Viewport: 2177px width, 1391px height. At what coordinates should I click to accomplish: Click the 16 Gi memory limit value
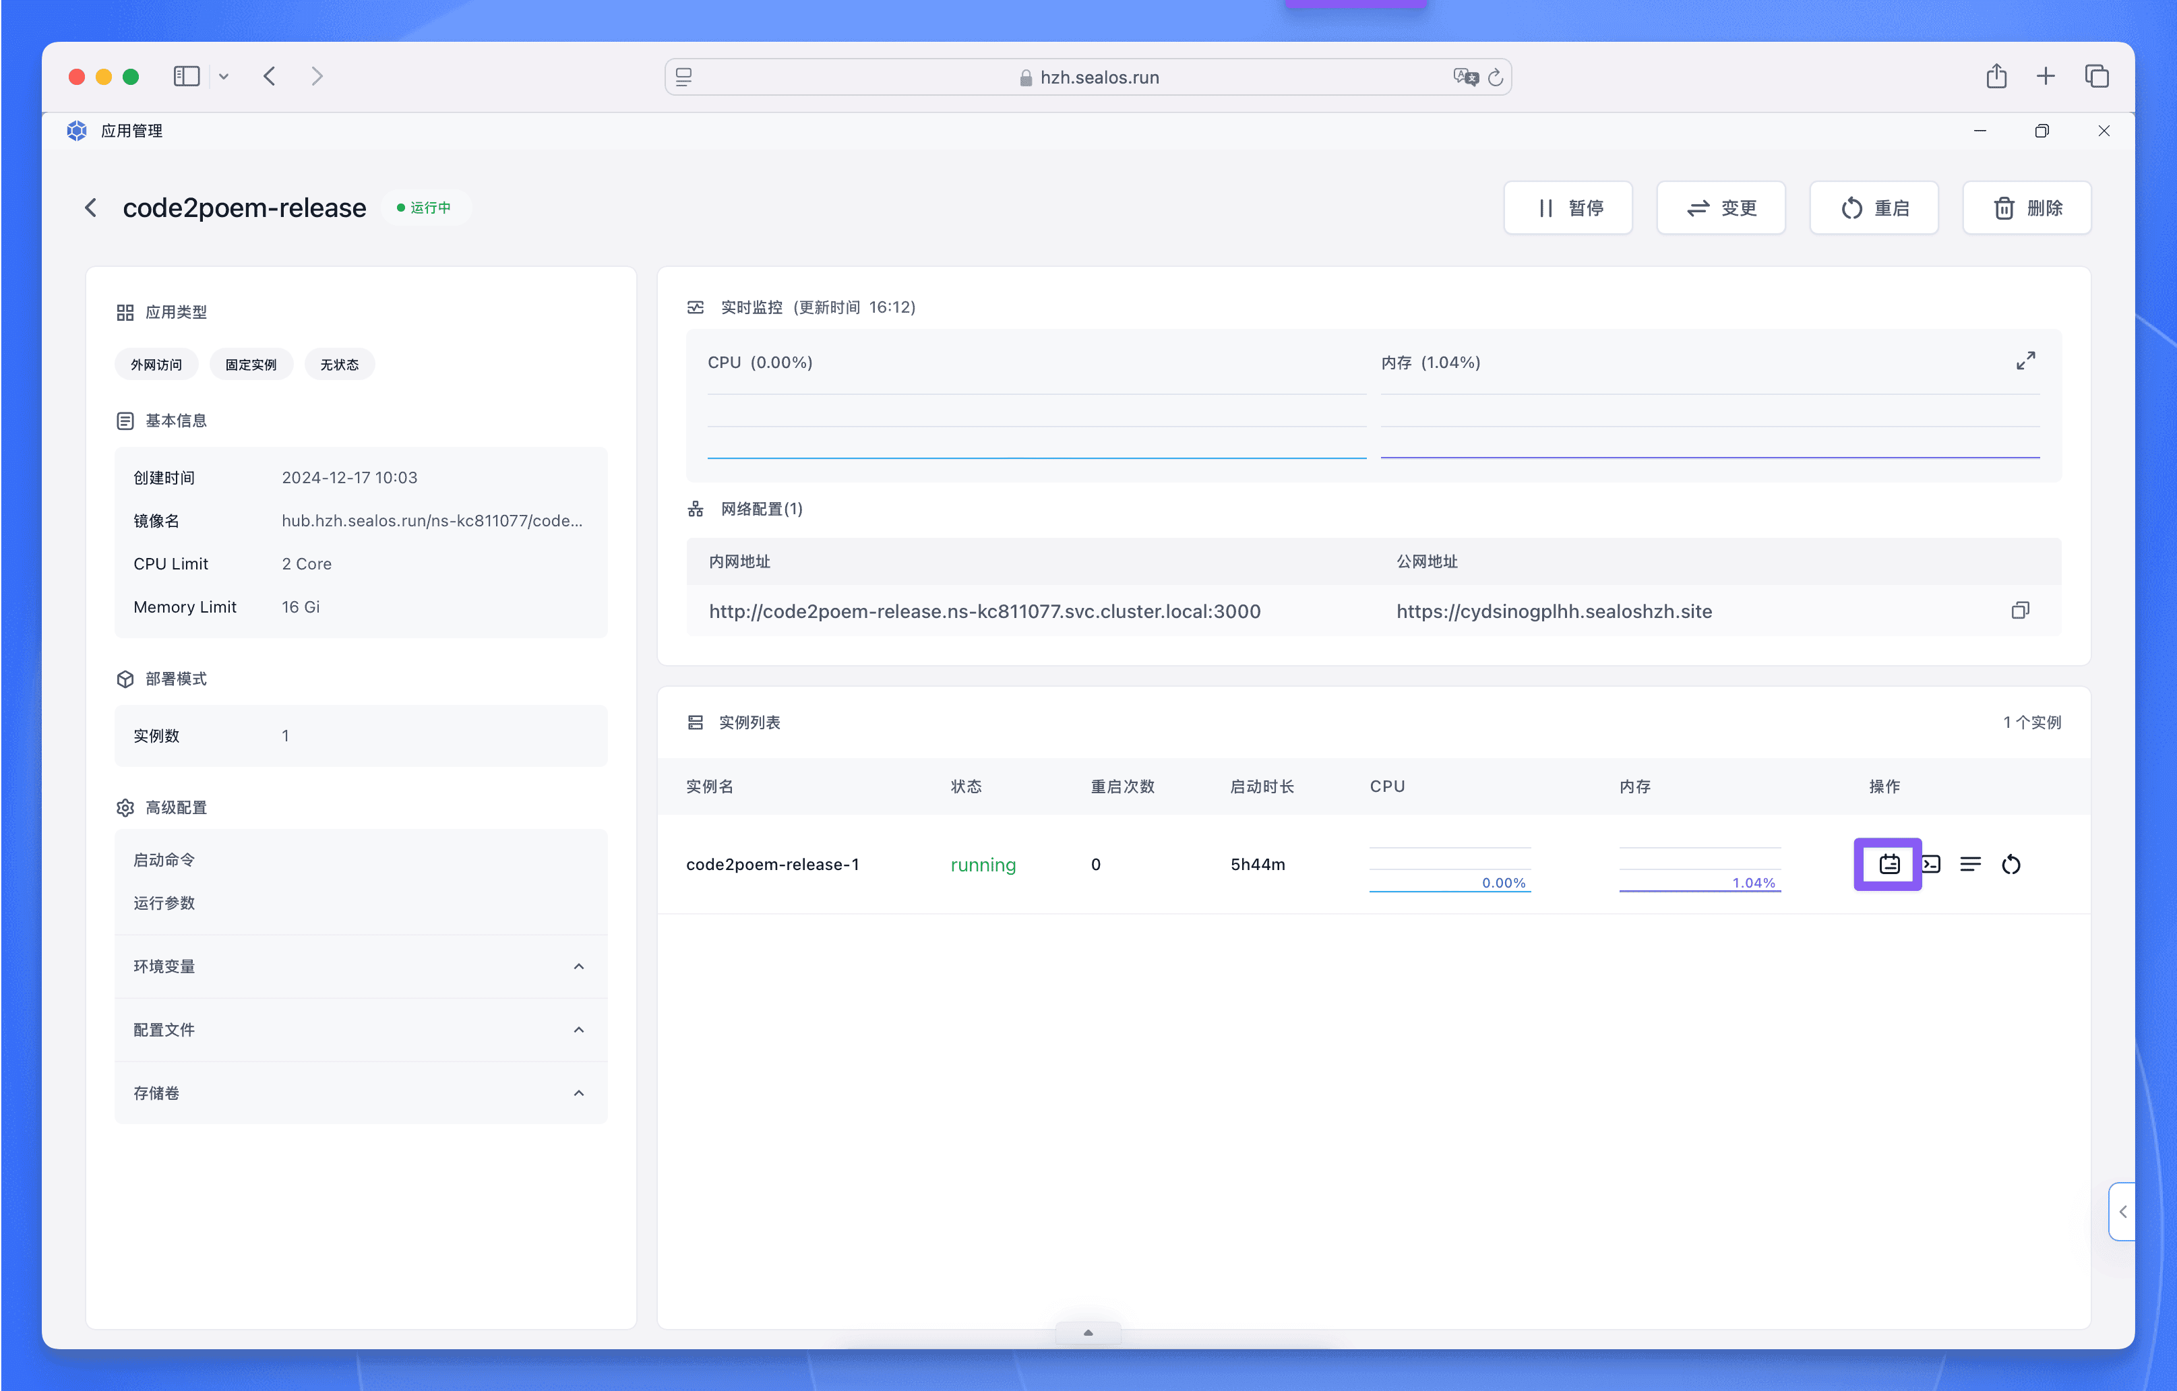300,607
